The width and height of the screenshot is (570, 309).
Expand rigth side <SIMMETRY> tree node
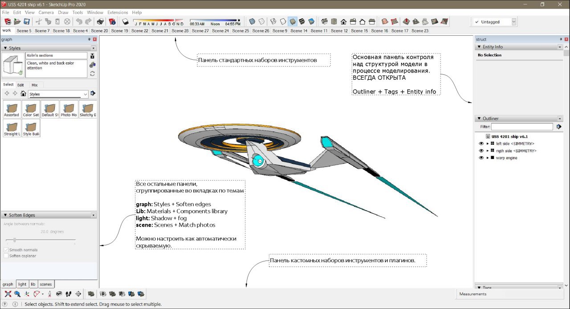click(488, 151)
